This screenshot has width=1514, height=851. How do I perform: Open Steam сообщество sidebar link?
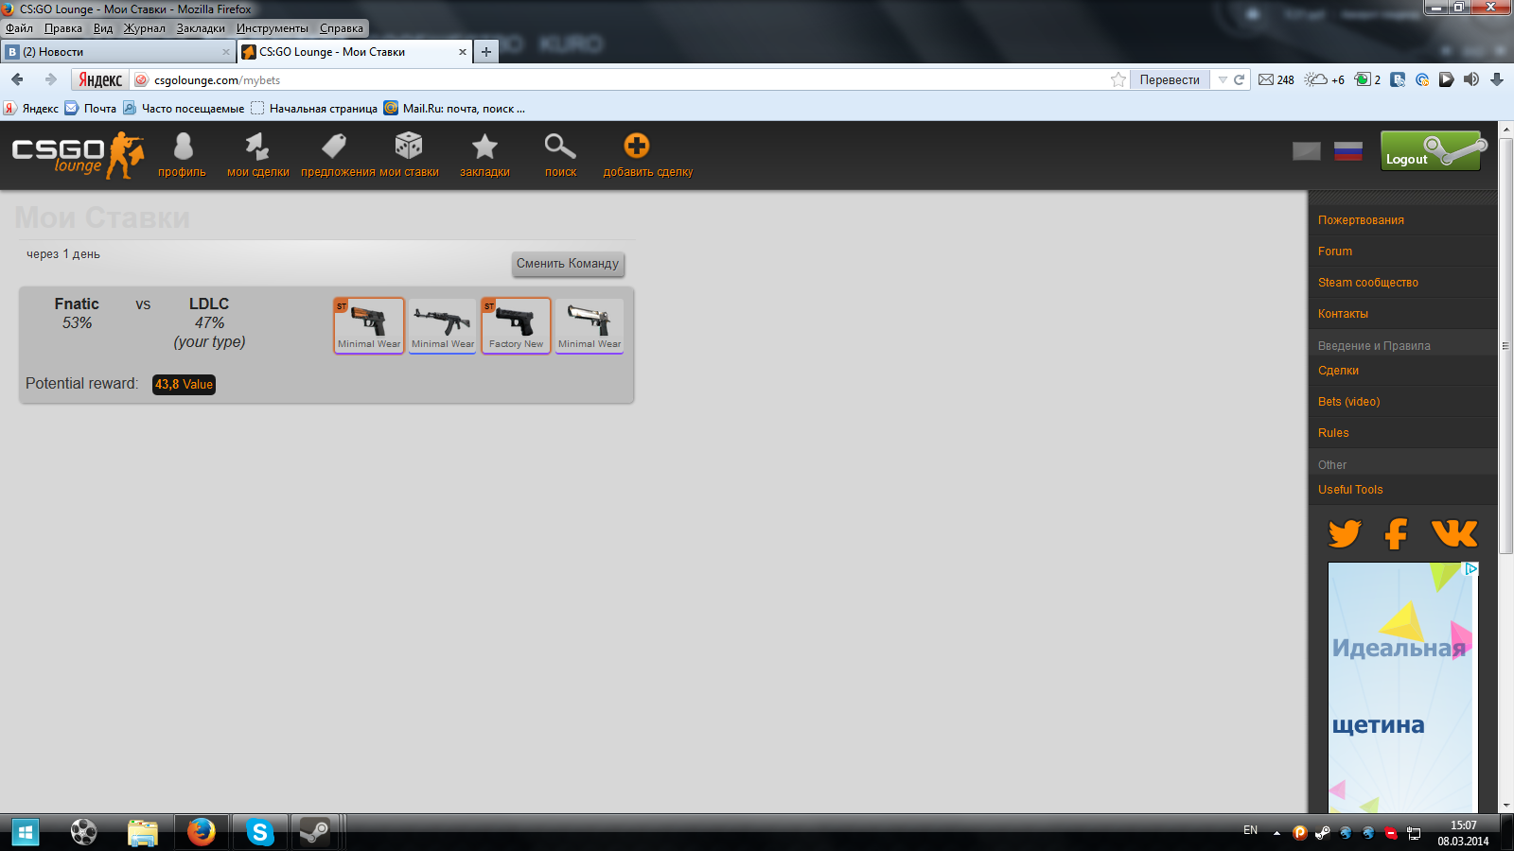click(x=1368, y=283)
